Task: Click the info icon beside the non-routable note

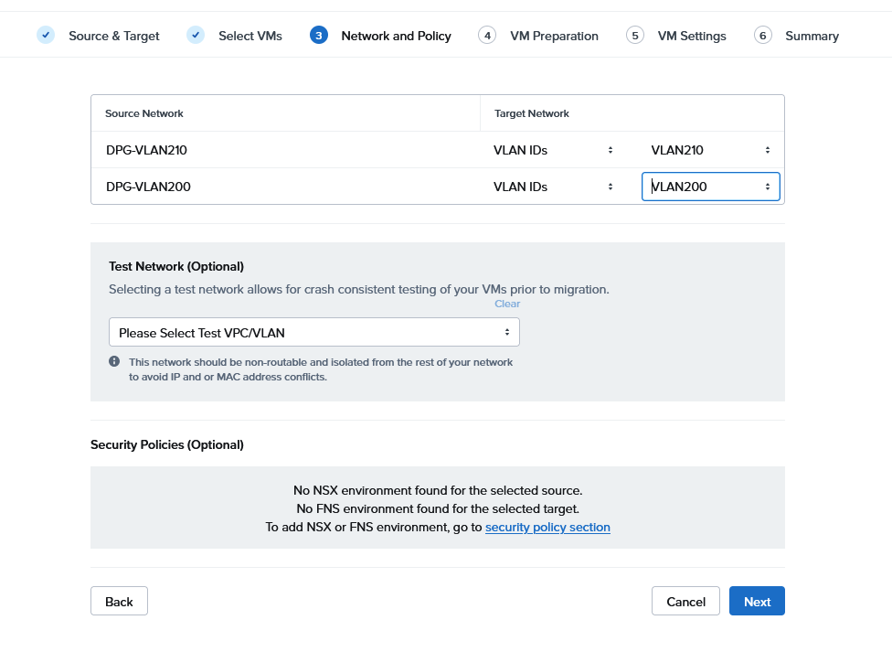Action: (x=114, y=362)
